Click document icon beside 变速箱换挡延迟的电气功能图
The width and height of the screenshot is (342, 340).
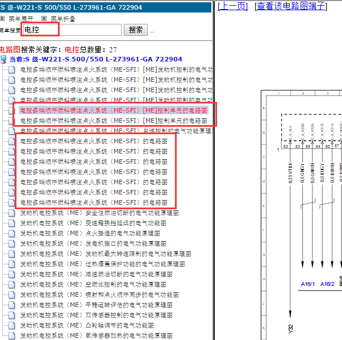[x=11, y=223]
